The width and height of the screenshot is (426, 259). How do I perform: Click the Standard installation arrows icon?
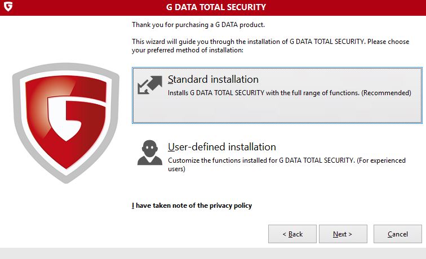[150, 85]
